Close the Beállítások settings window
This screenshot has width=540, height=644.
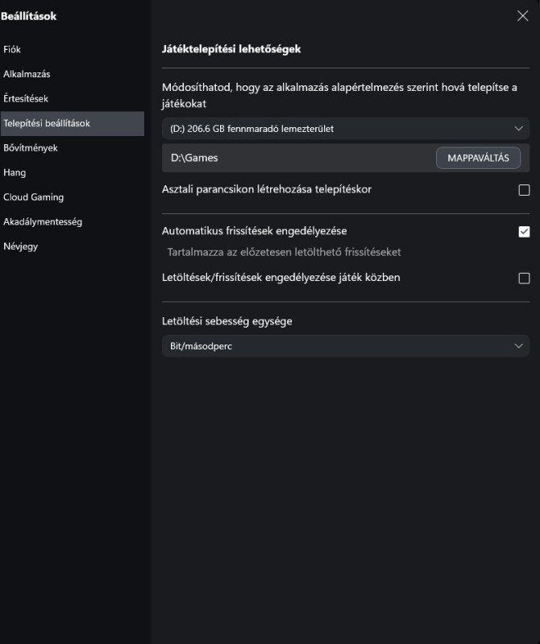pos(522,16)
